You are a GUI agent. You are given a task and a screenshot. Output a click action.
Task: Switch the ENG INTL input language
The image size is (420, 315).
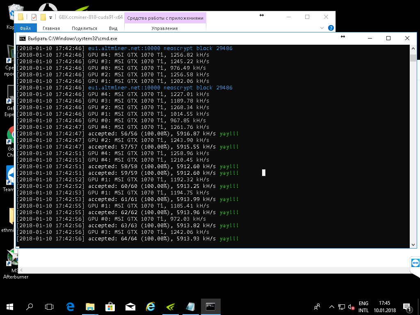(x=363, y=307)
